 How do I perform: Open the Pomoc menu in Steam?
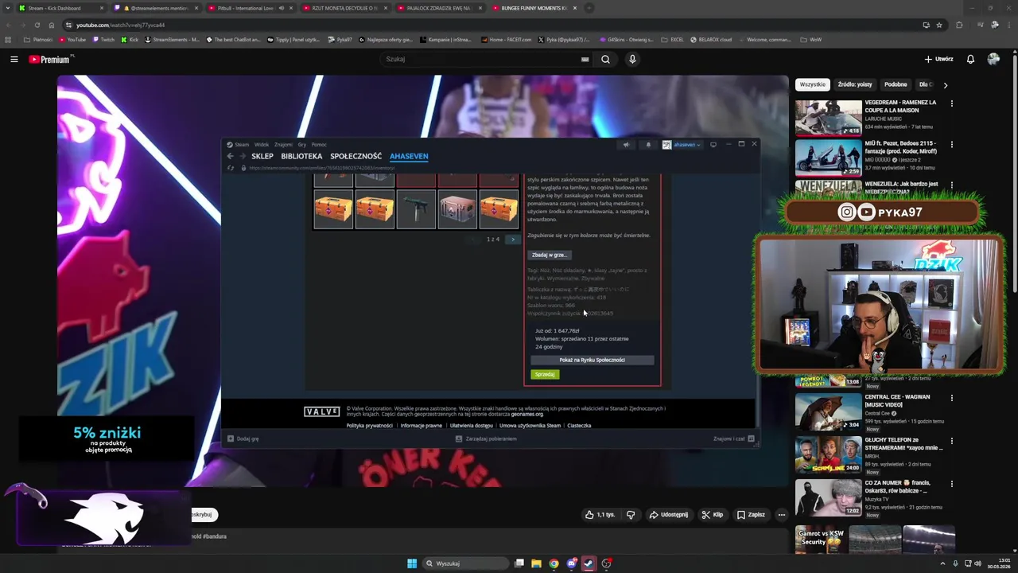pos(319,145)
